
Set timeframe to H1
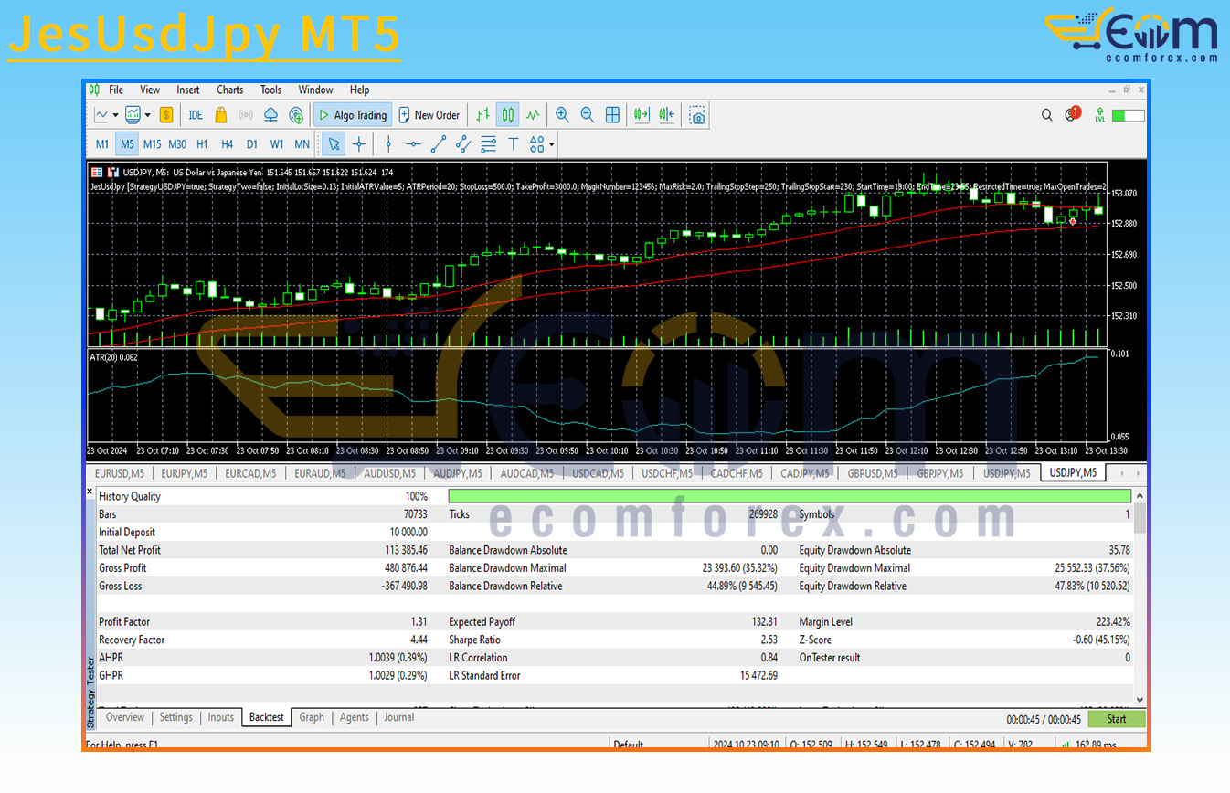(202, 144)
